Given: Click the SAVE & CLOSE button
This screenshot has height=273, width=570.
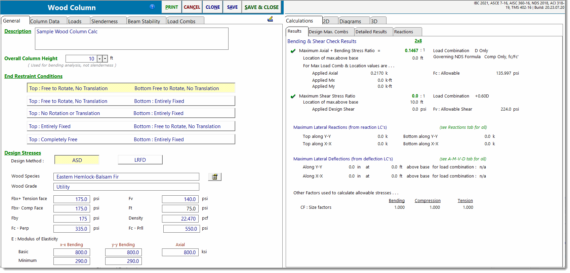Looking at the screenshot, I should click(261, 7).
